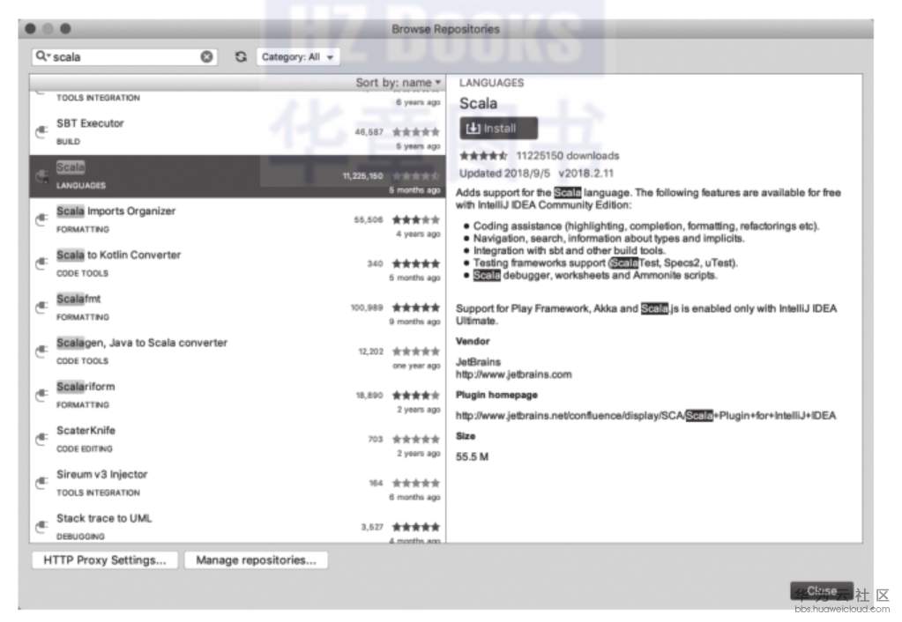Click the 11225150 downloads text
The image size is (902, 622).
click(x=567, y=156)
